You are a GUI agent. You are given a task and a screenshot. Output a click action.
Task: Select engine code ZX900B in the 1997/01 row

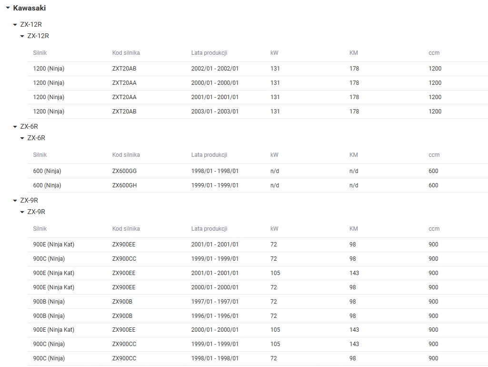click(x=122, y=302)
